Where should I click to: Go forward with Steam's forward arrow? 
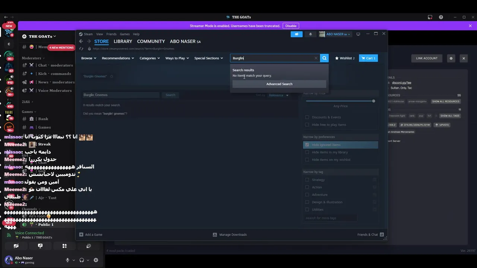(89, 41)
